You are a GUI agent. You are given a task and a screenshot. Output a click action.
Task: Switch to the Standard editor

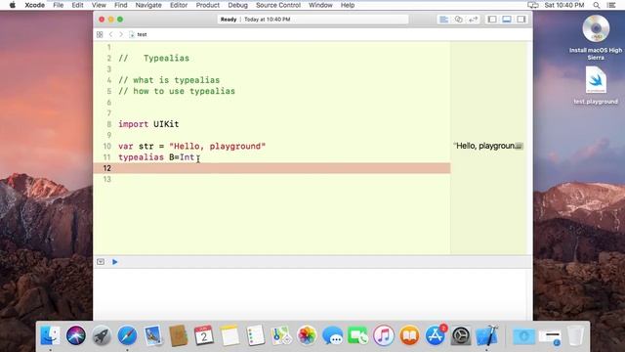click(443, 20)
